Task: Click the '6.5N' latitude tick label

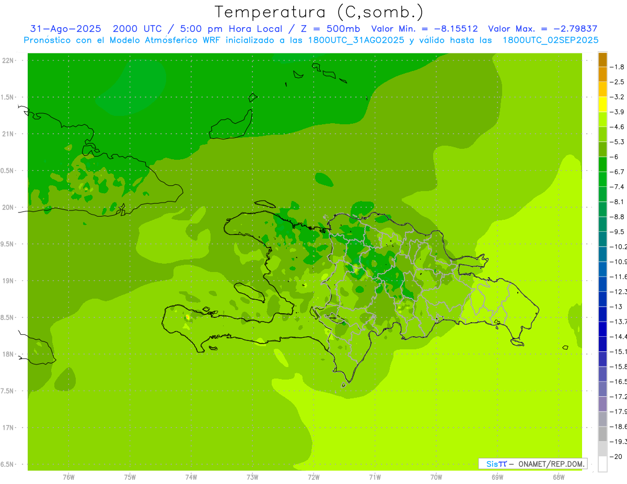Action: click(7, 465)
